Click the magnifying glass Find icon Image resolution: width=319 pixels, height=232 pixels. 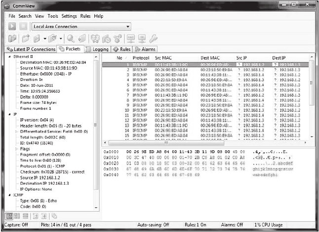71,38
